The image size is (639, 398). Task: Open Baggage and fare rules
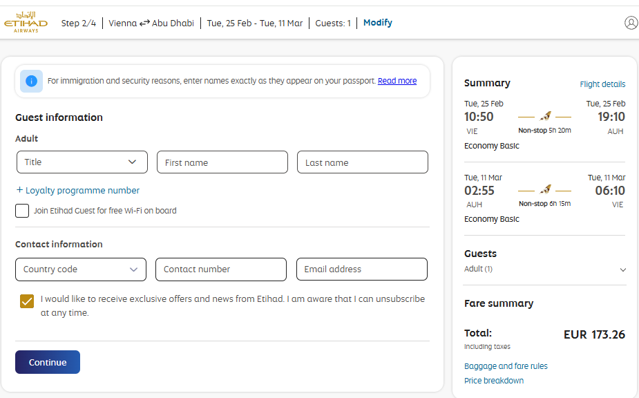(506, 366)
